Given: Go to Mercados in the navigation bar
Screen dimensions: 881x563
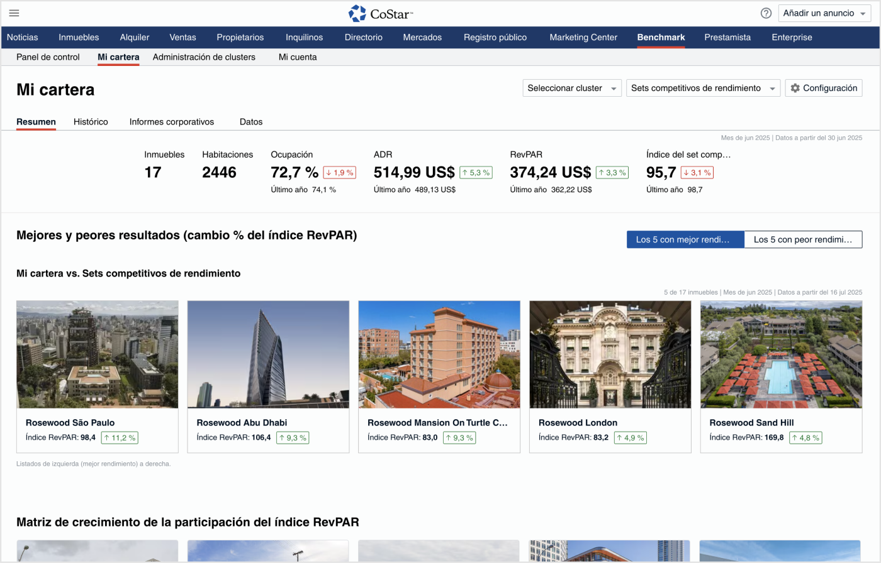Looking at the screenshot, I should click(422, 37).
